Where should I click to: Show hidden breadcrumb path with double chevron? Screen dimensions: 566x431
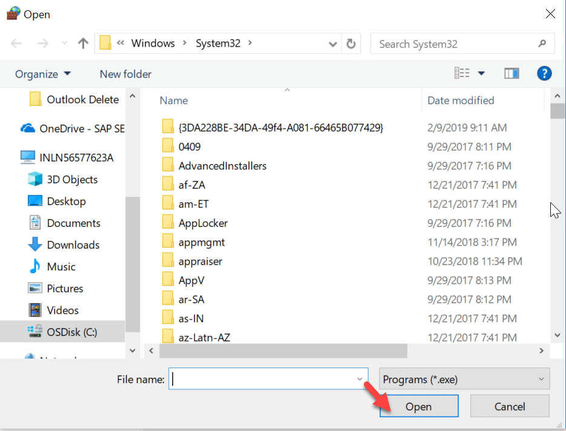coord(120,43)
